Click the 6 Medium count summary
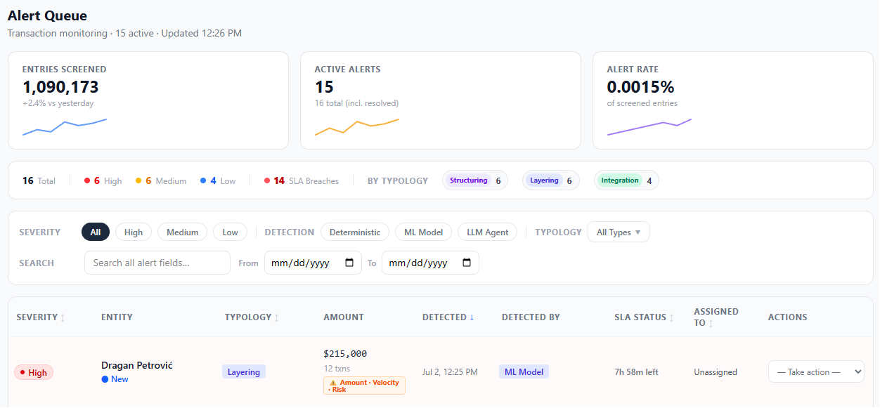The height and width of the screenshot is (408, 880). click(x=161, y=180)
